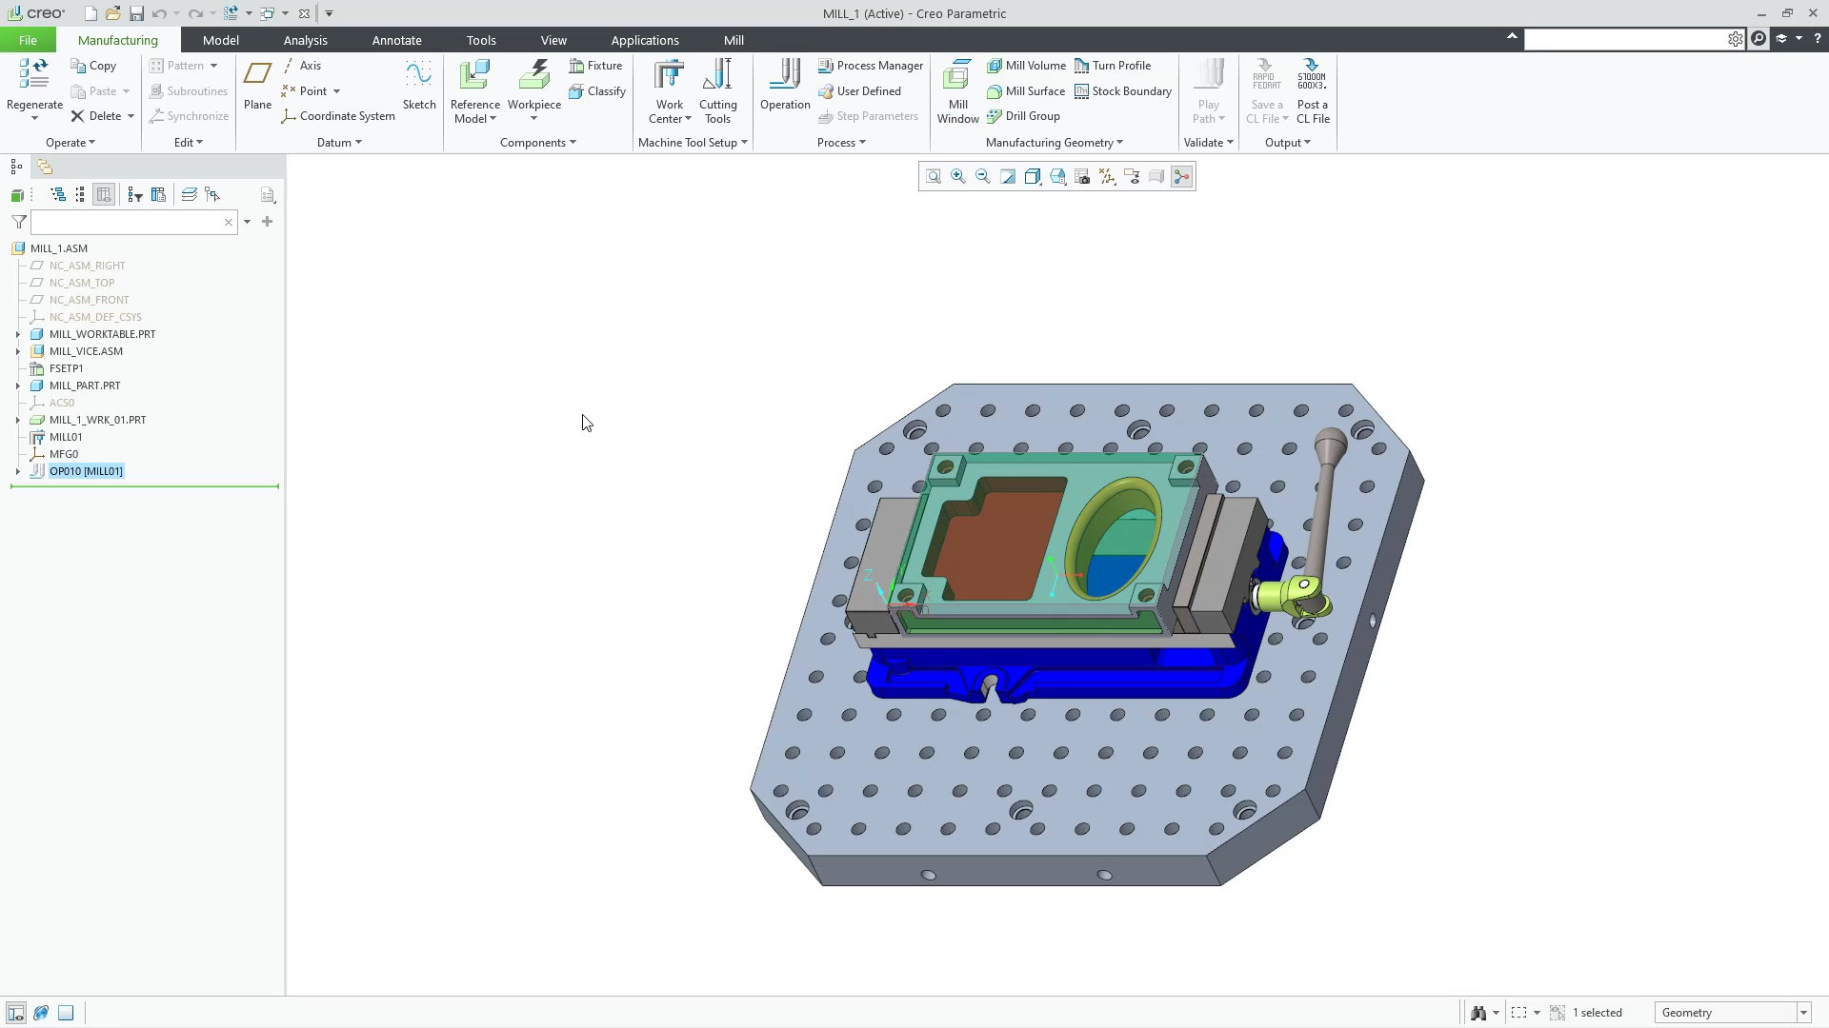Click the Coordinate System button

pyautogui.click(x=338, y=116)
